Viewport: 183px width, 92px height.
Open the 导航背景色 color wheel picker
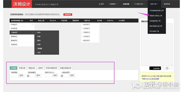[x=28, y=76]
